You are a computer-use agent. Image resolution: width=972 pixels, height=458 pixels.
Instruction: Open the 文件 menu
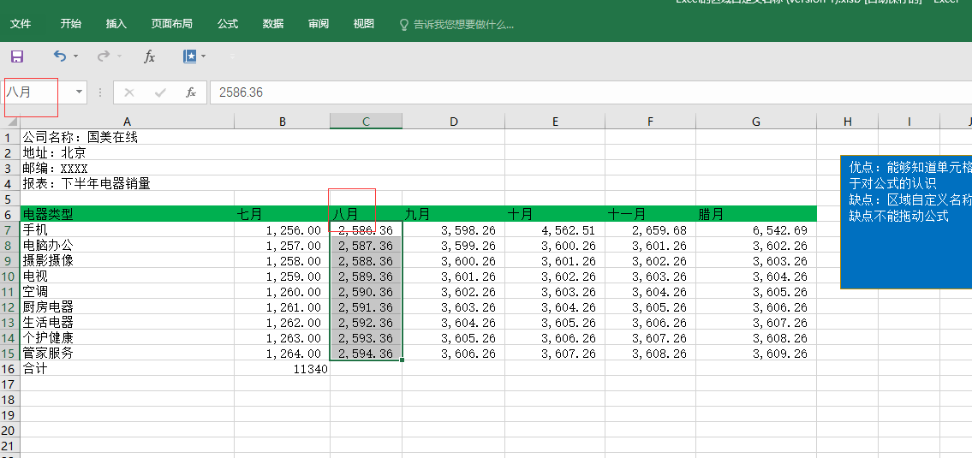[x=21, y=24]
